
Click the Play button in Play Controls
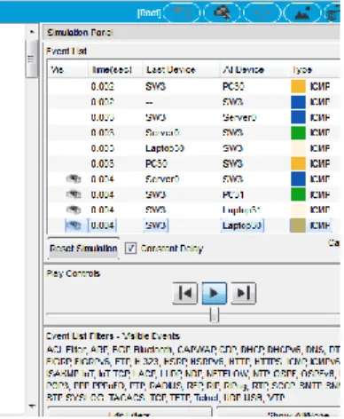tap(215, 293)
